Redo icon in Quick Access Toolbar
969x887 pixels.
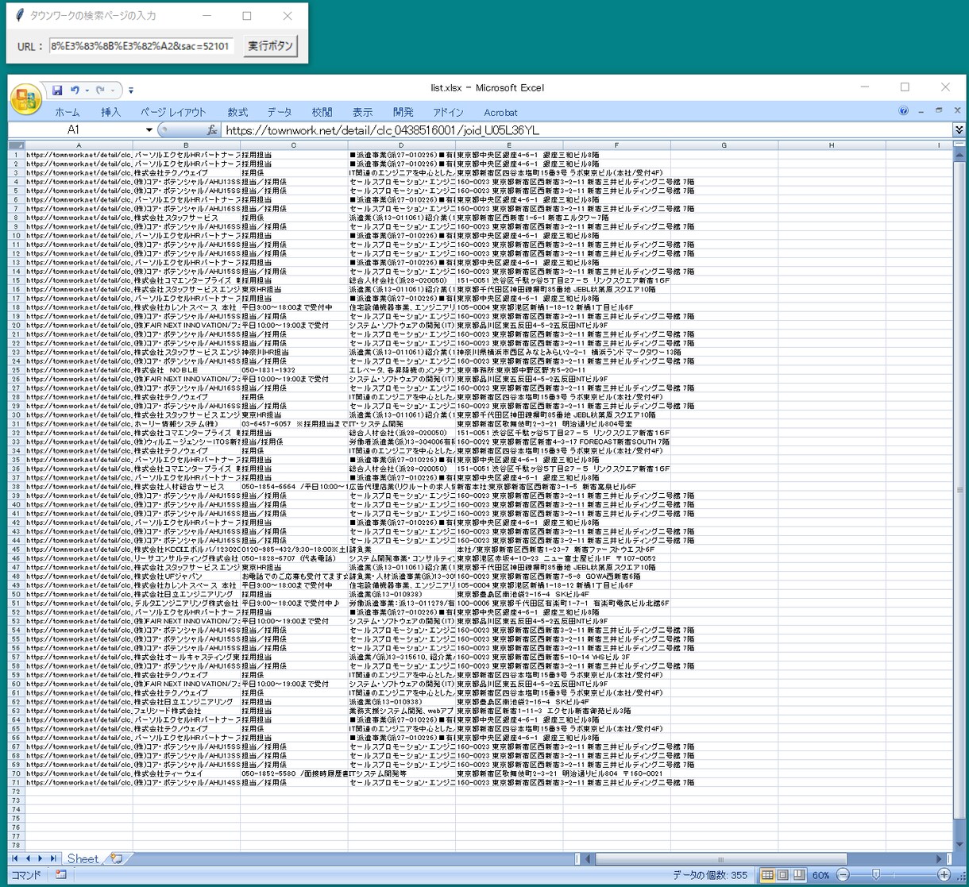(x=100, y=91)
